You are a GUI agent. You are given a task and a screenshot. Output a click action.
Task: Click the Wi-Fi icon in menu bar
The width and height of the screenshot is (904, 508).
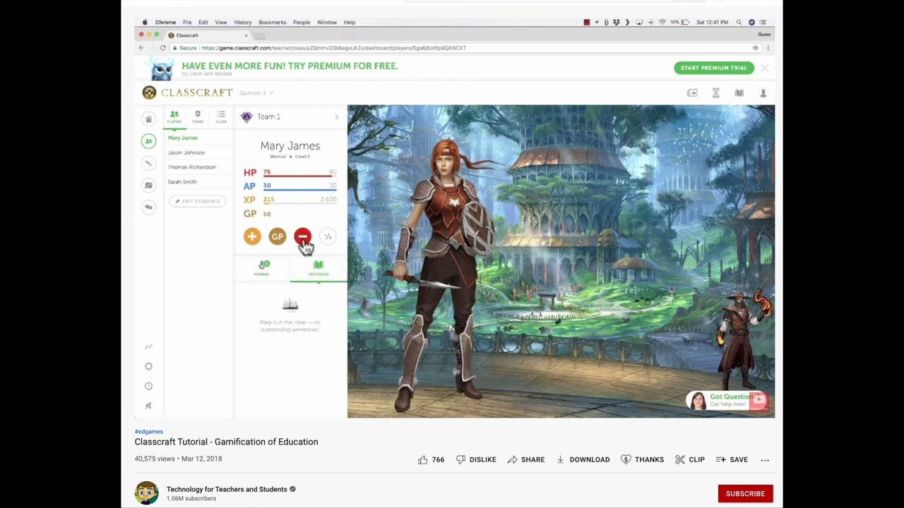tap(662, 23)
